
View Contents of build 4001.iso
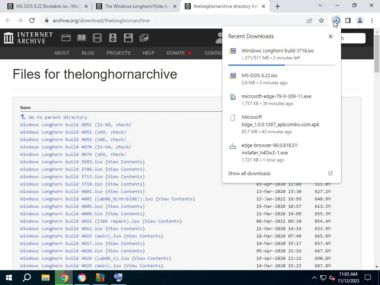pos(125,191)
